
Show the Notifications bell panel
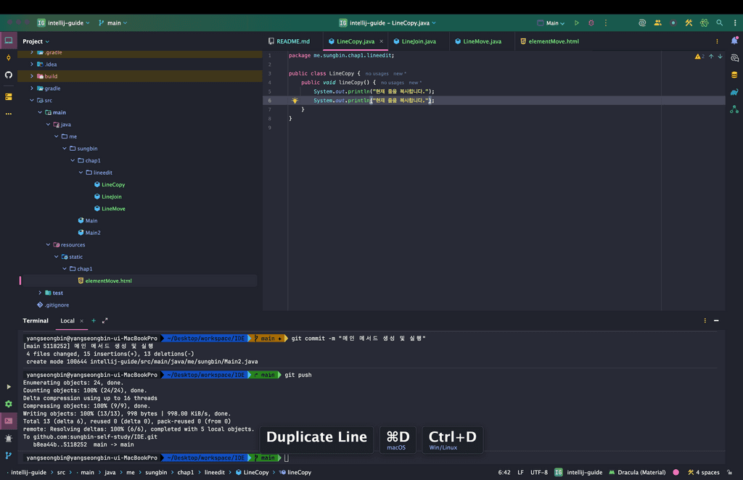(734, 41)
